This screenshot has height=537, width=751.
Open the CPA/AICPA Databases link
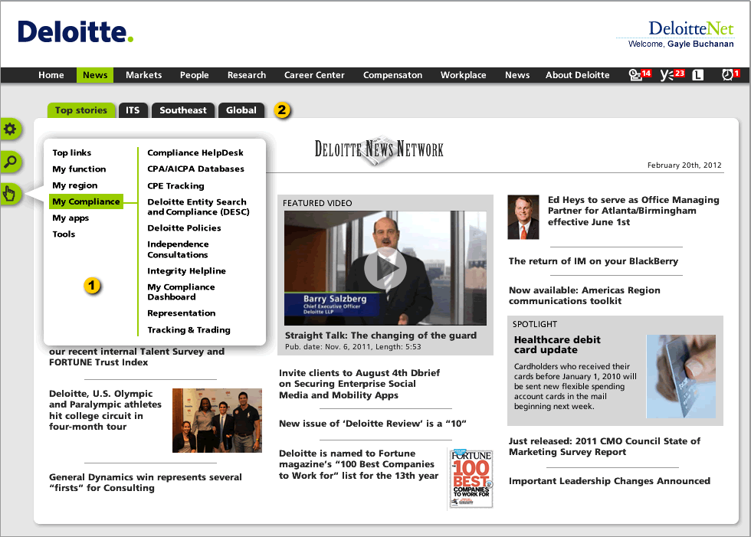(x=196, y=169)
